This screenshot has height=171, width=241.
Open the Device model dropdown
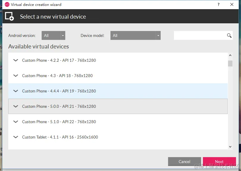point(135,35)
